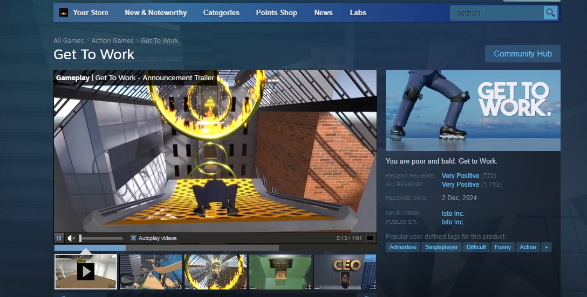The width and height of the screenshot is (587, 297).
Task: Open the Your Store menu
Action: pyautogui.click(x=91, y=12)
